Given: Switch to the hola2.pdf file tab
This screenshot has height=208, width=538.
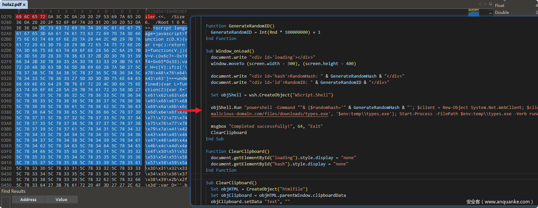Looking at the screenshot, I should (14, 4).
